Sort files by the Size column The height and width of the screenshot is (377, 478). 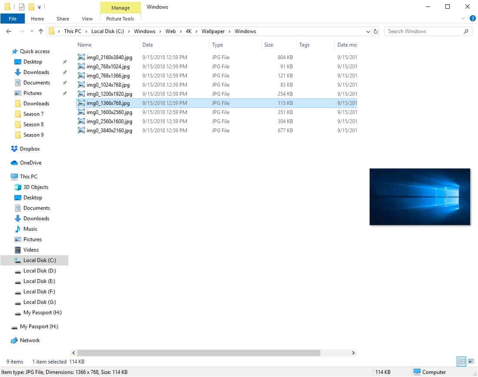click(269, 45)
